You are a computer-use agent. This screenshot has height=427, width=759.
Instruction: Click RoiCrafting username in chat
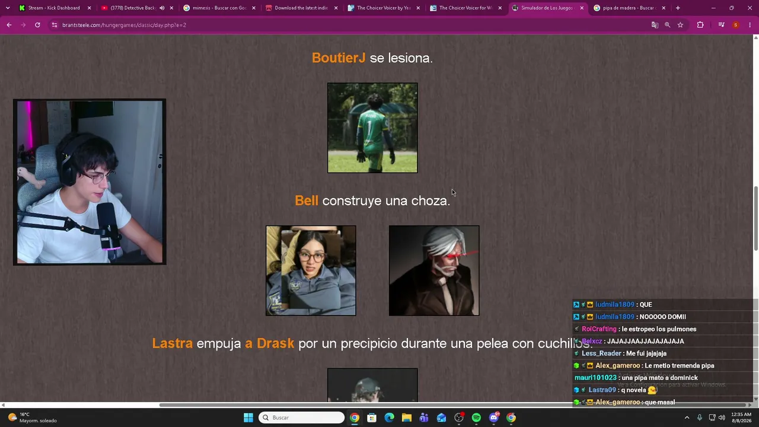599,329
